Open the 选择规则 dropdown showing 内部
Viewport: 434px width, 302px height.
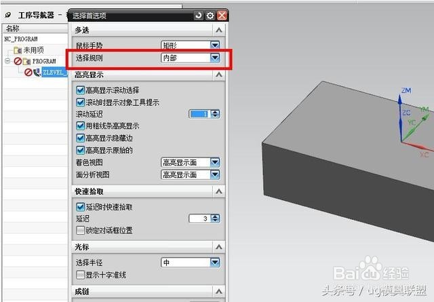pos(191,58)
